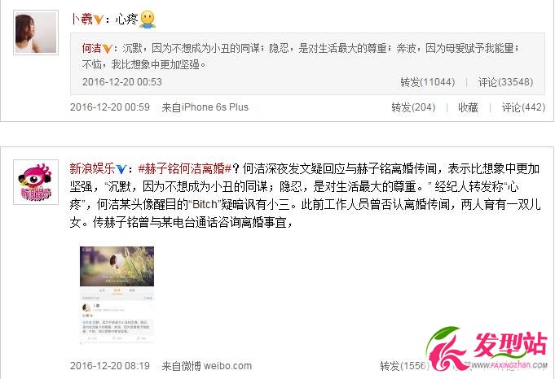Open 何洁's username in quoted post
The width and height of the screenshot is (555, 379).
click(x=91, y=48)
